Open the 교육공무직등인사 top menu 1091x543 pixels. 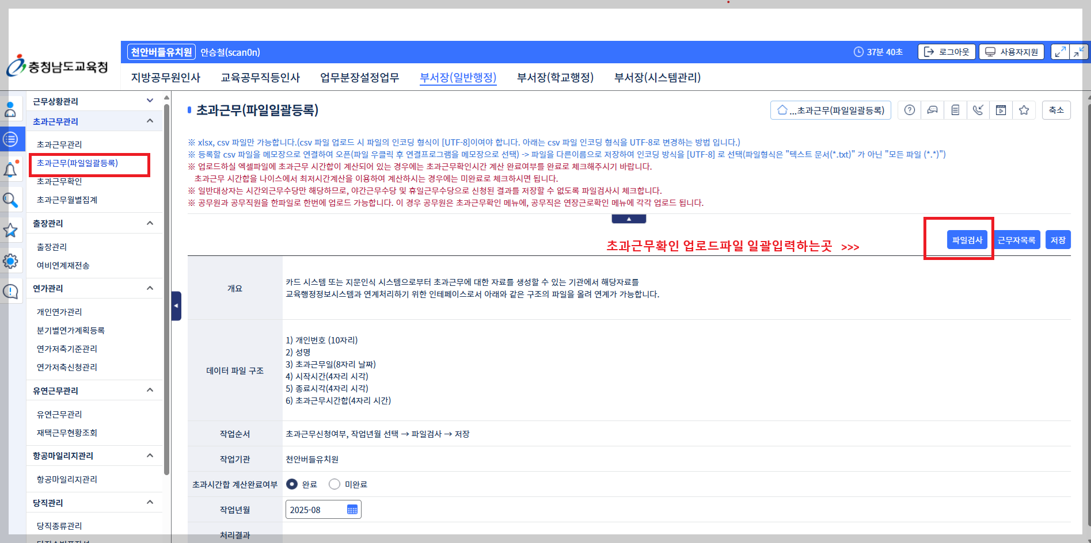260,77
